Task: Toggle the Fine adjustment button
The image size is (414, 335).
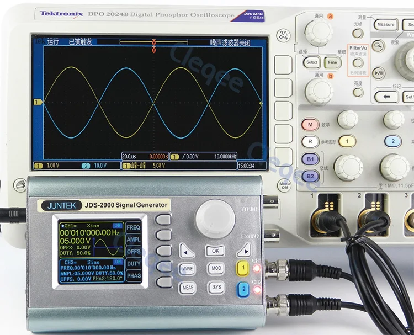Action: pos(332,62)
